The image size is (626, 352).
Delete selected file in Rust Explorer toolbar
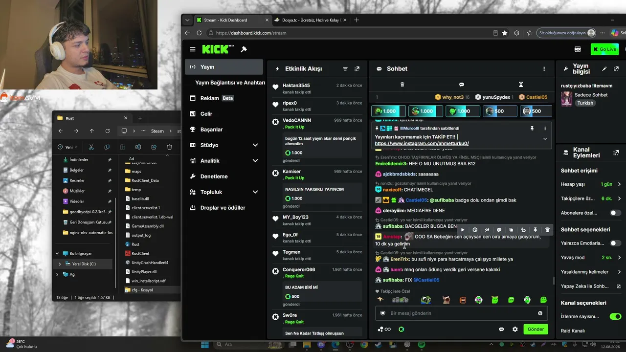point(169,147)
